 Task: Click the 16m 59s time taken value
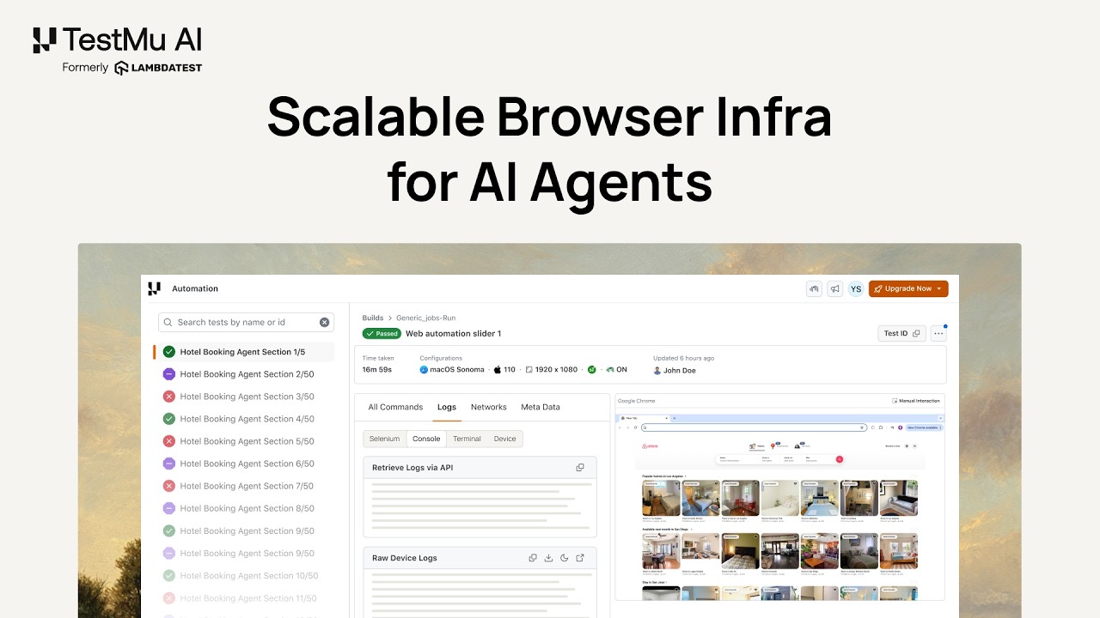coord(377,370)
